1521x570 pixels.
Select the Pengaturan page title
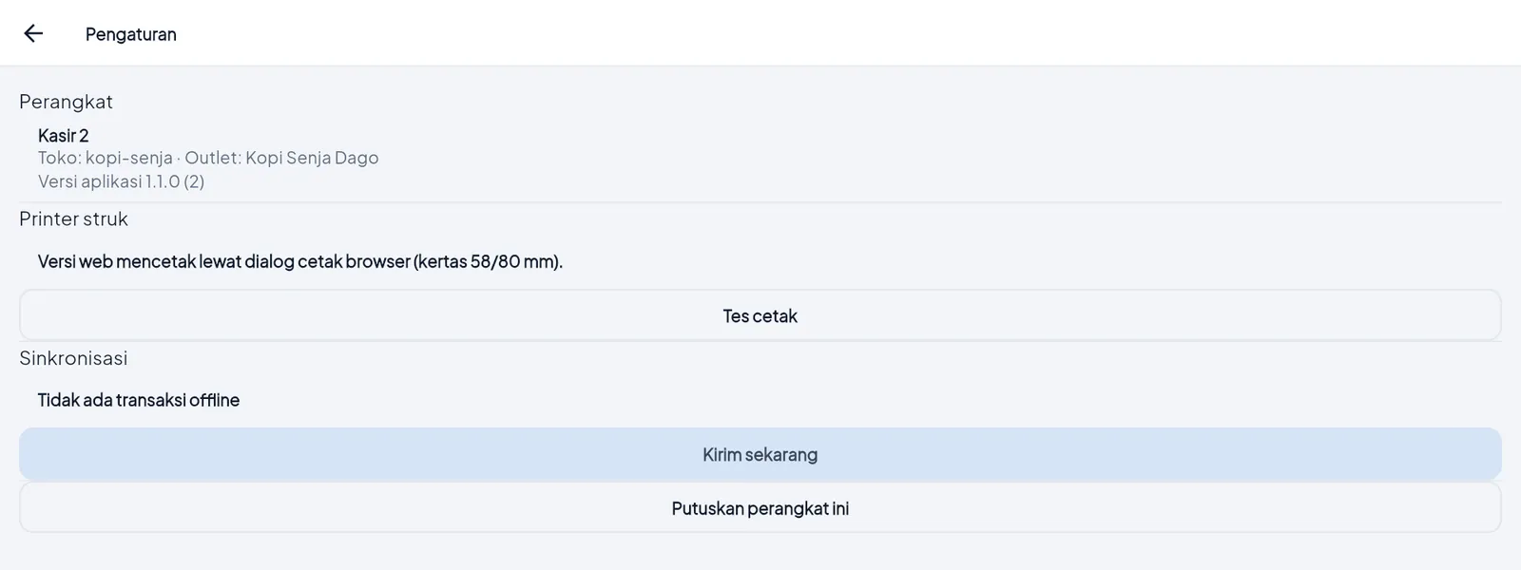[x=131, y=34]
